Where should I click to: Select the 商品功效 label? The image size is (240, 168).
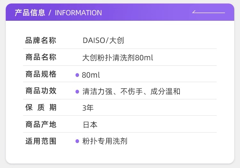pyautogui.click(x=41, y=91)
